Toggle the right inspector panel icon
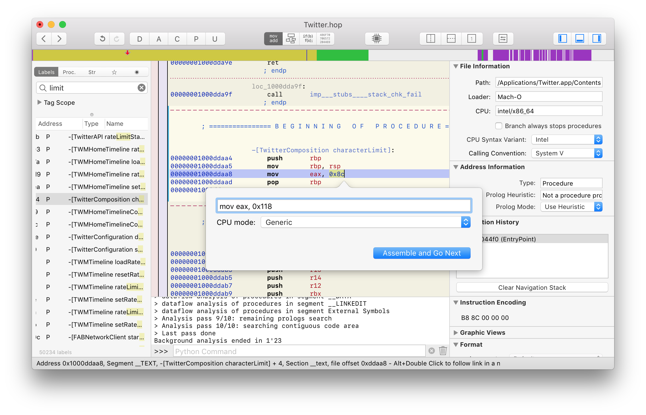 [597, 38]
